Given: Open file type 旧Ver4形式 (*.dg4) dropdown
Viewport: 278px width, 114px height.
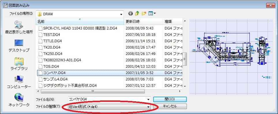Looking at the screenshot, I should (109, 107).
